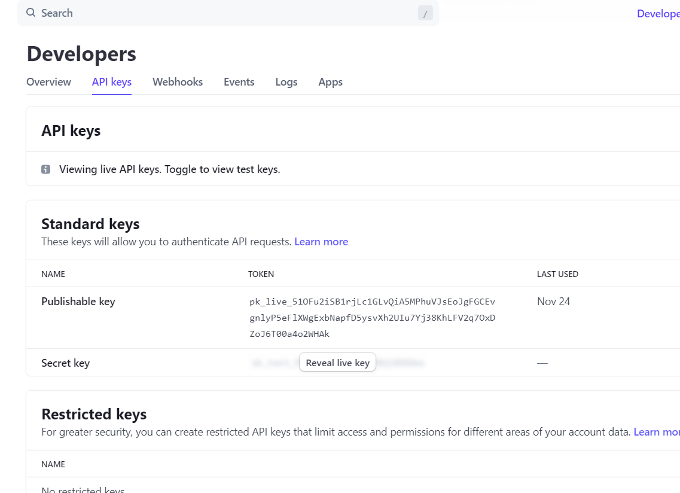Click the Restricted keys section heading

(94, 413)
